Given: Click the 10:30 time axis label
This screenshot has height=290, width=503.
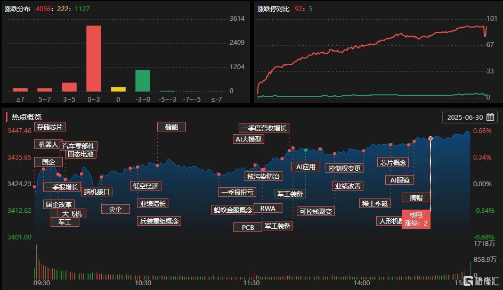Looking at the screenshot, I should (143, 283).
